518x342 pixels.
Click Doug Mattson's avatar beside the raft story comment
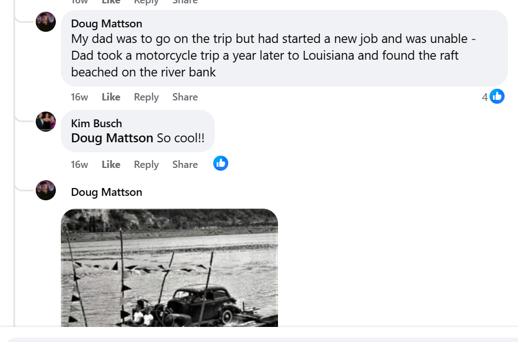point(46,22)
